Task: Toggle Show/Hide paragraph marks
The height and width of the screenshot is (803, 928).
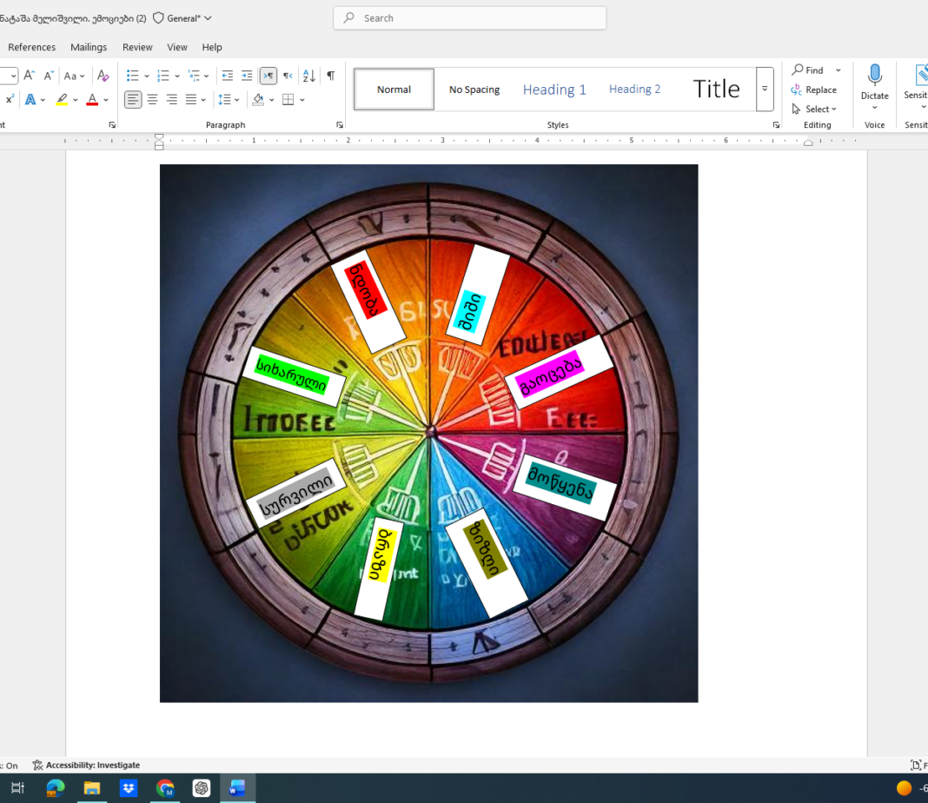Action: (x=330, y=76)
